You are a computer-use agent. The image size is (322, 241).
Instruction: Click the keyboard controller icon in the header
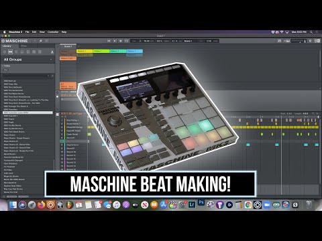tap(287, 41)
